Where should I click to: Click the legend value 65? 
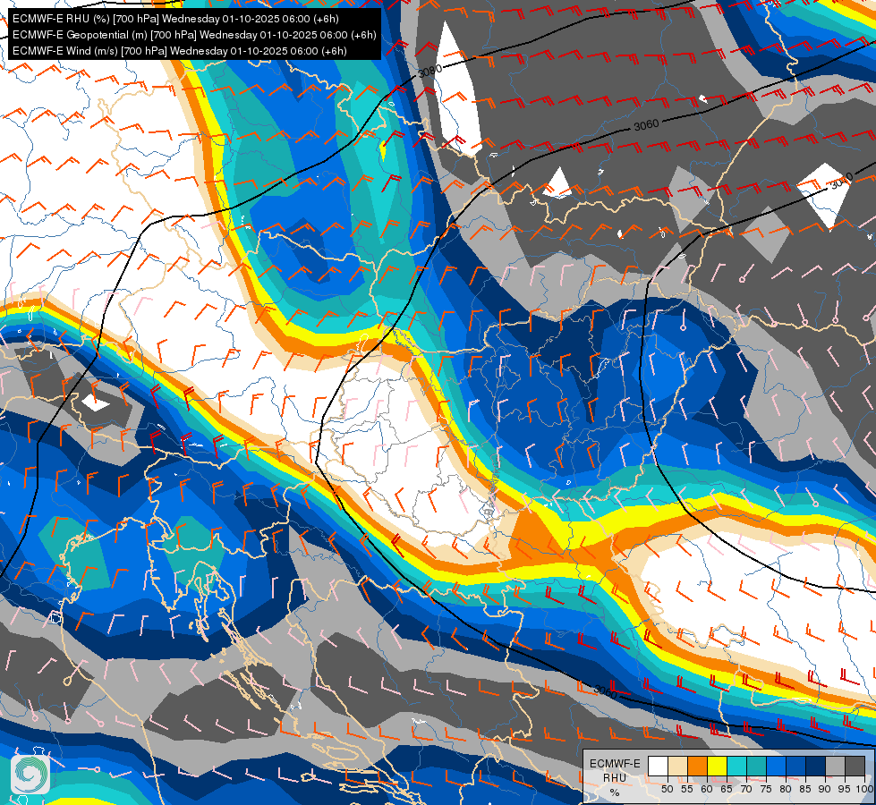tap(727, 789)
